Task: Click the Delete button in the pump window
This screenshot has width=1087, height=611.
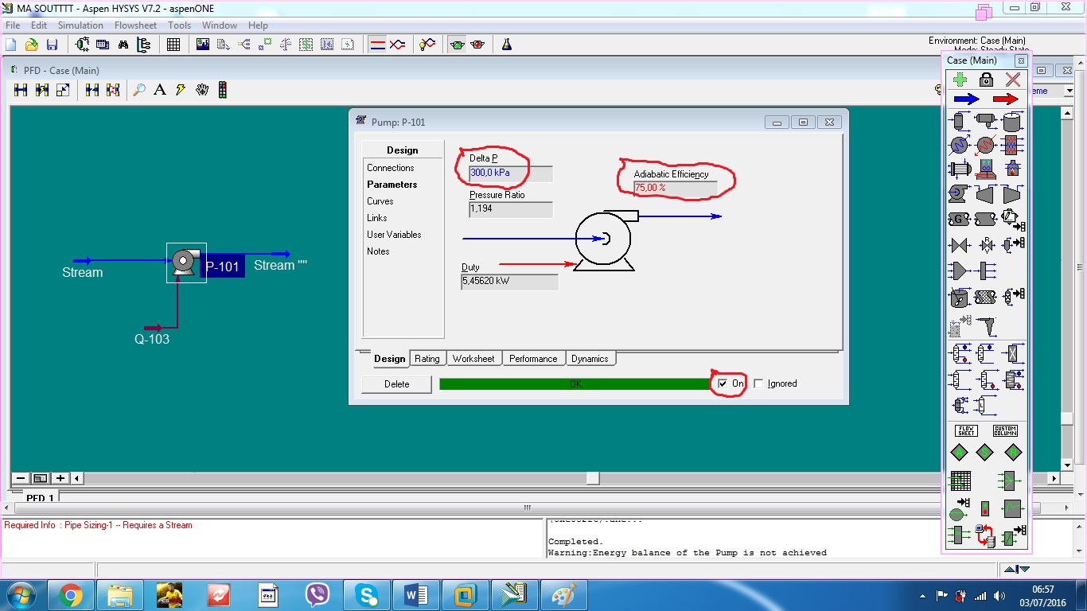Action: [x=396, y=383]
